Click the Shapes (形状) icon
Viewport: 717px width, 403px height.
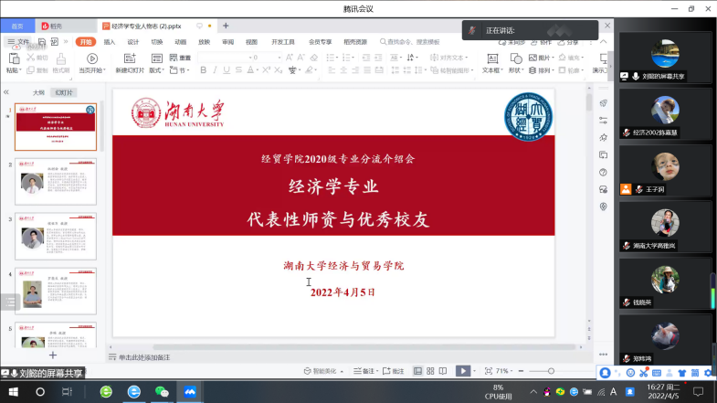pyautogui.click(x=516, y=58)
